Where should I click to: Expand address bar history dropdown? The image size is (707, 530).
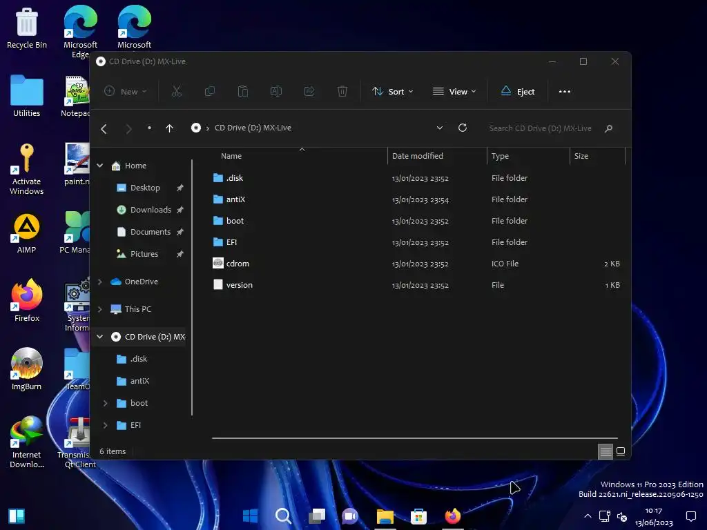[x=440, y=128]
